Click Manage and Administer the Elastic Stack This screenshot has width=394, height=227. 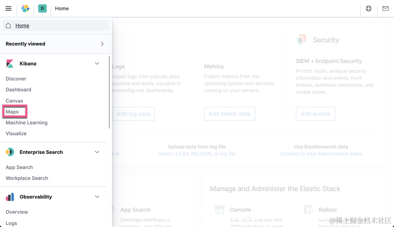click(275, 189)
